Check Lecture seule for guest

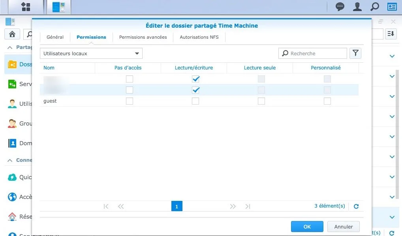pos(261,101)
